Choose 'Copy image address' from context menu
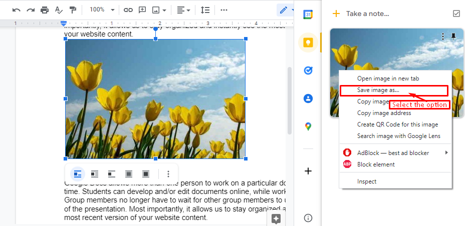 pyautogui.click(x=384, y=113)
